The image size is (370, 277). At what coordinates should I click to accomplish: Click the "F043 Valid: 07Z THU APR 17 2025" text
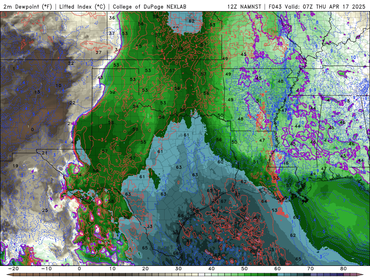click(x=317, y=6)
